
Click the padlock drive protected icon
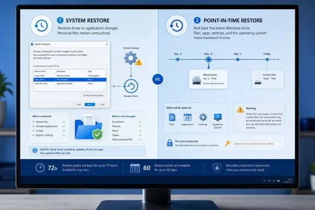click(x=170, y=143)
